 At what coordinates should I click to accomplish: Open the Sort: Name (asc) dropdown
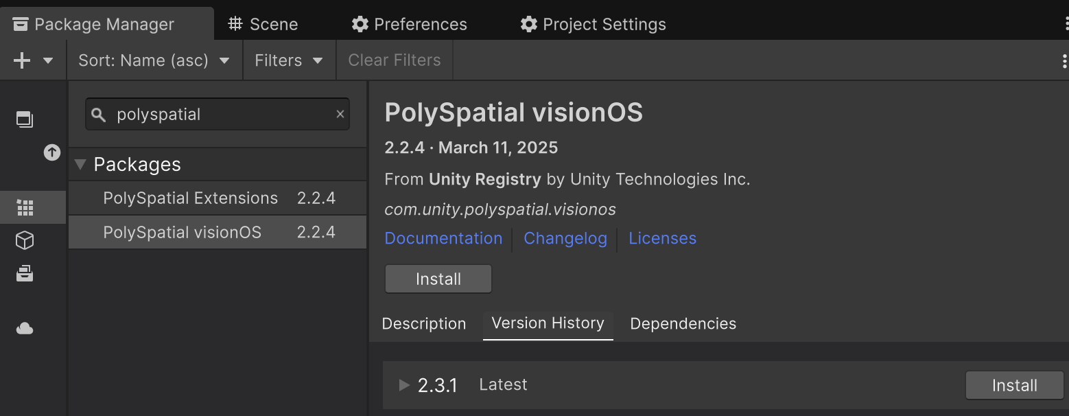tap(154, 60)
